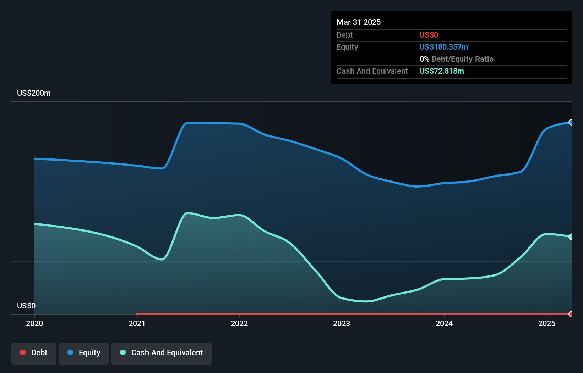Image resolution: width=583 pixels, height=373 pixels.
Task: Click the Debt row label in tooltip
Action: tap(344, 35)
